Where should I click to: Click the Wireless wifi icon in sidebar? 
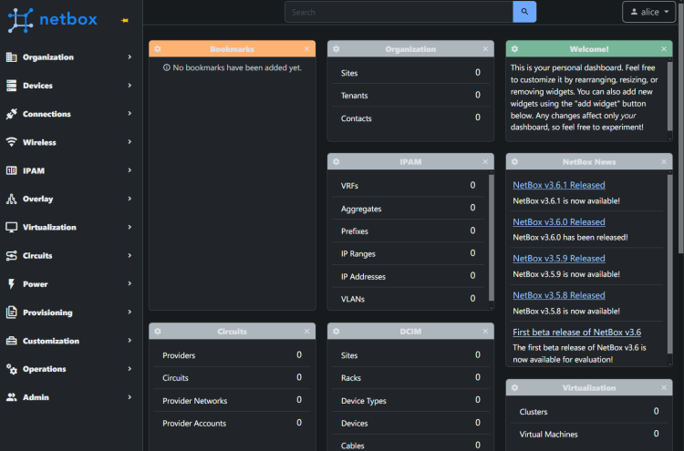coord(11,142)
